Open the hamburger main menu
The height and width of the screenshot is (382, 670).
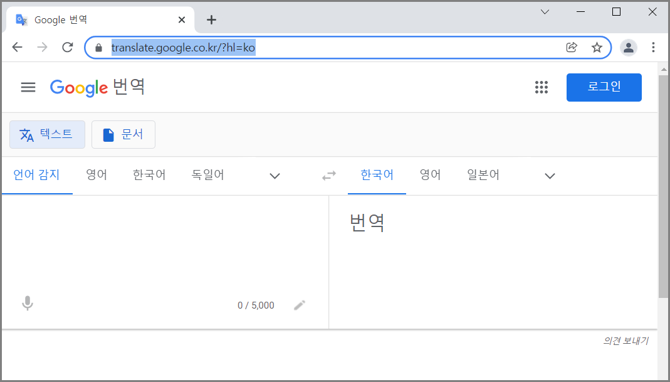(x=28, y=87)
